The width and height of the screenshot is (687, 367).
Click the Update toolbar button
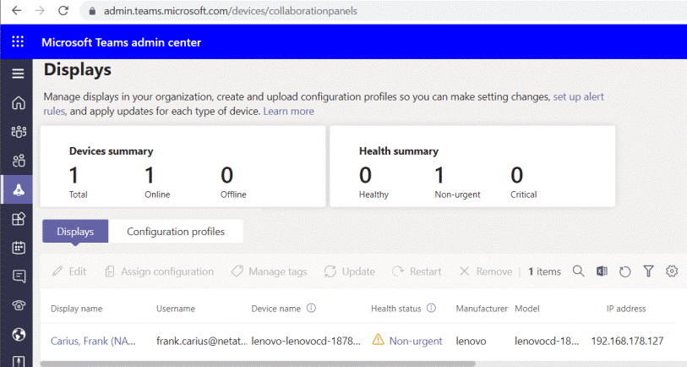(349, 271)
